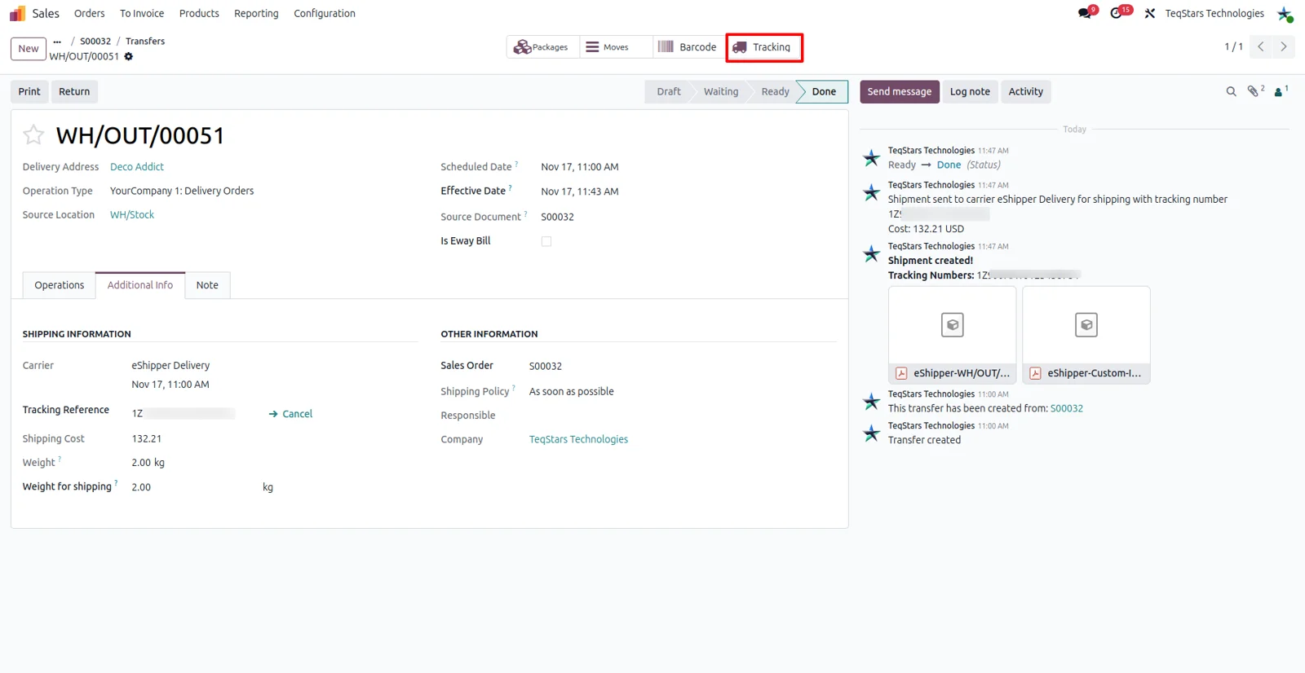Mark WH/OUT/00051 as favorite with star
The height and width of the screenshot is (673, 1305).
33,134
